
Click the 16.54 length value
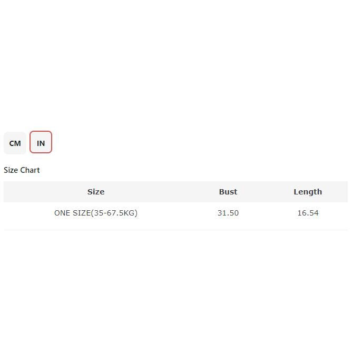(308, 213)
